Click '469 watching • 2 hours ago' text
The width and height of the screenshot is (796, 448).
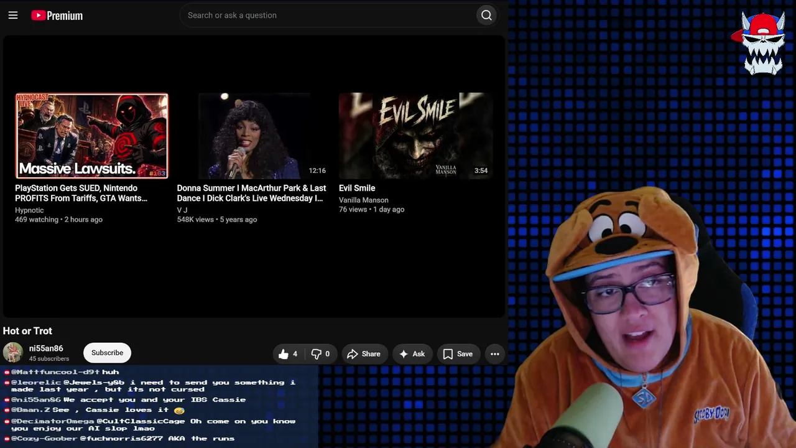[59, 220]
